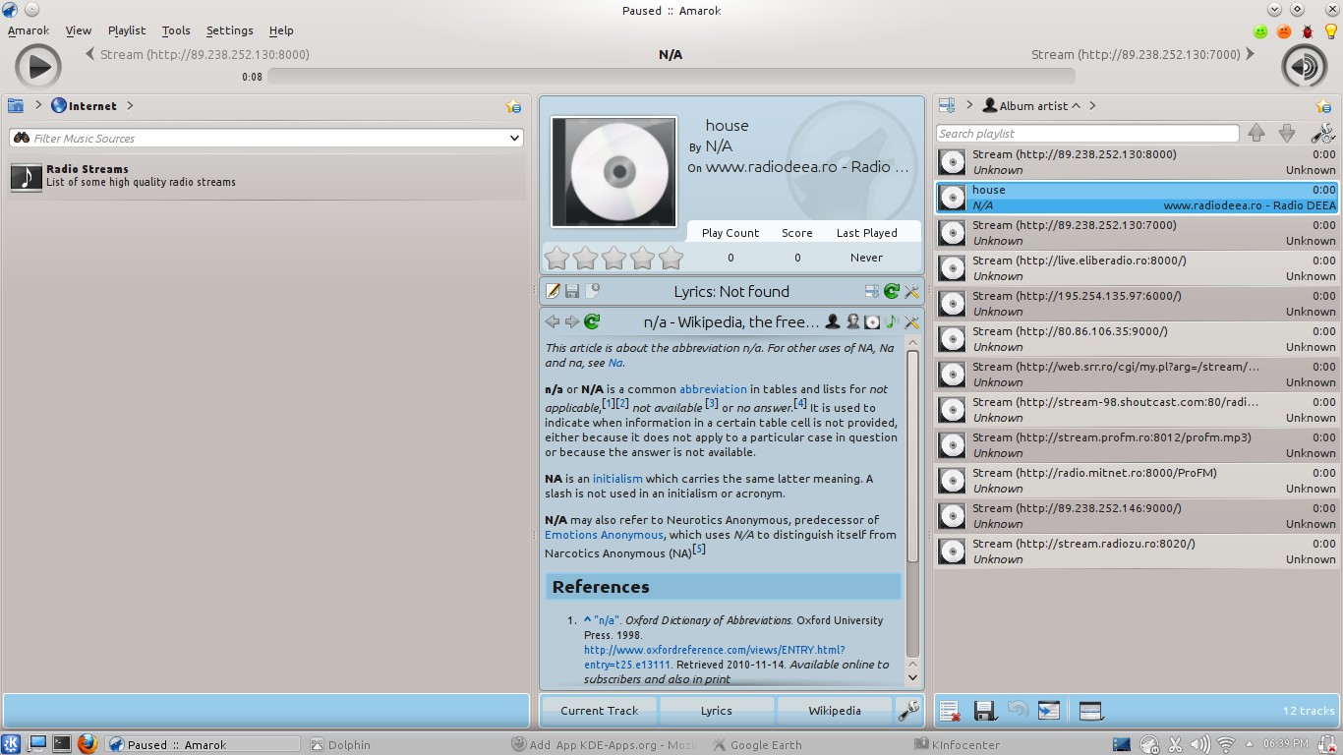Click the light bulb tips icon
The height and width of the screenshot is (755, 1343).
1331,31
